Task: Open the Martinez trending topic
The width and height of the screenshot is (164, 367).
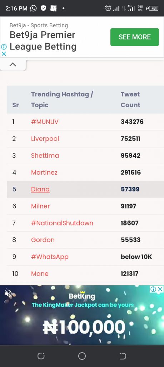Action: (44, 172)
